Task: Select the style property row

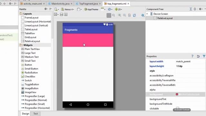Action: coord(175,71)
